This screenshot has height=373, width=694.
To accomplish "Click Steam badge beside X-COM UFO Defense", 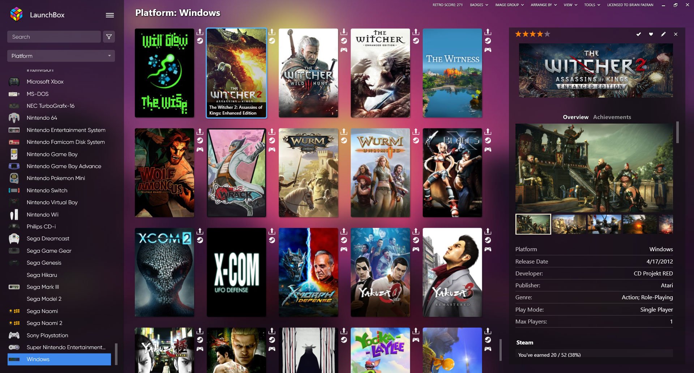I will [x=272, y=240].
